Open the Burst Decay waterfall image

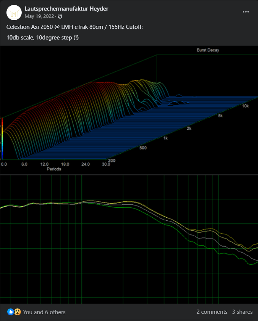(129, 110)
